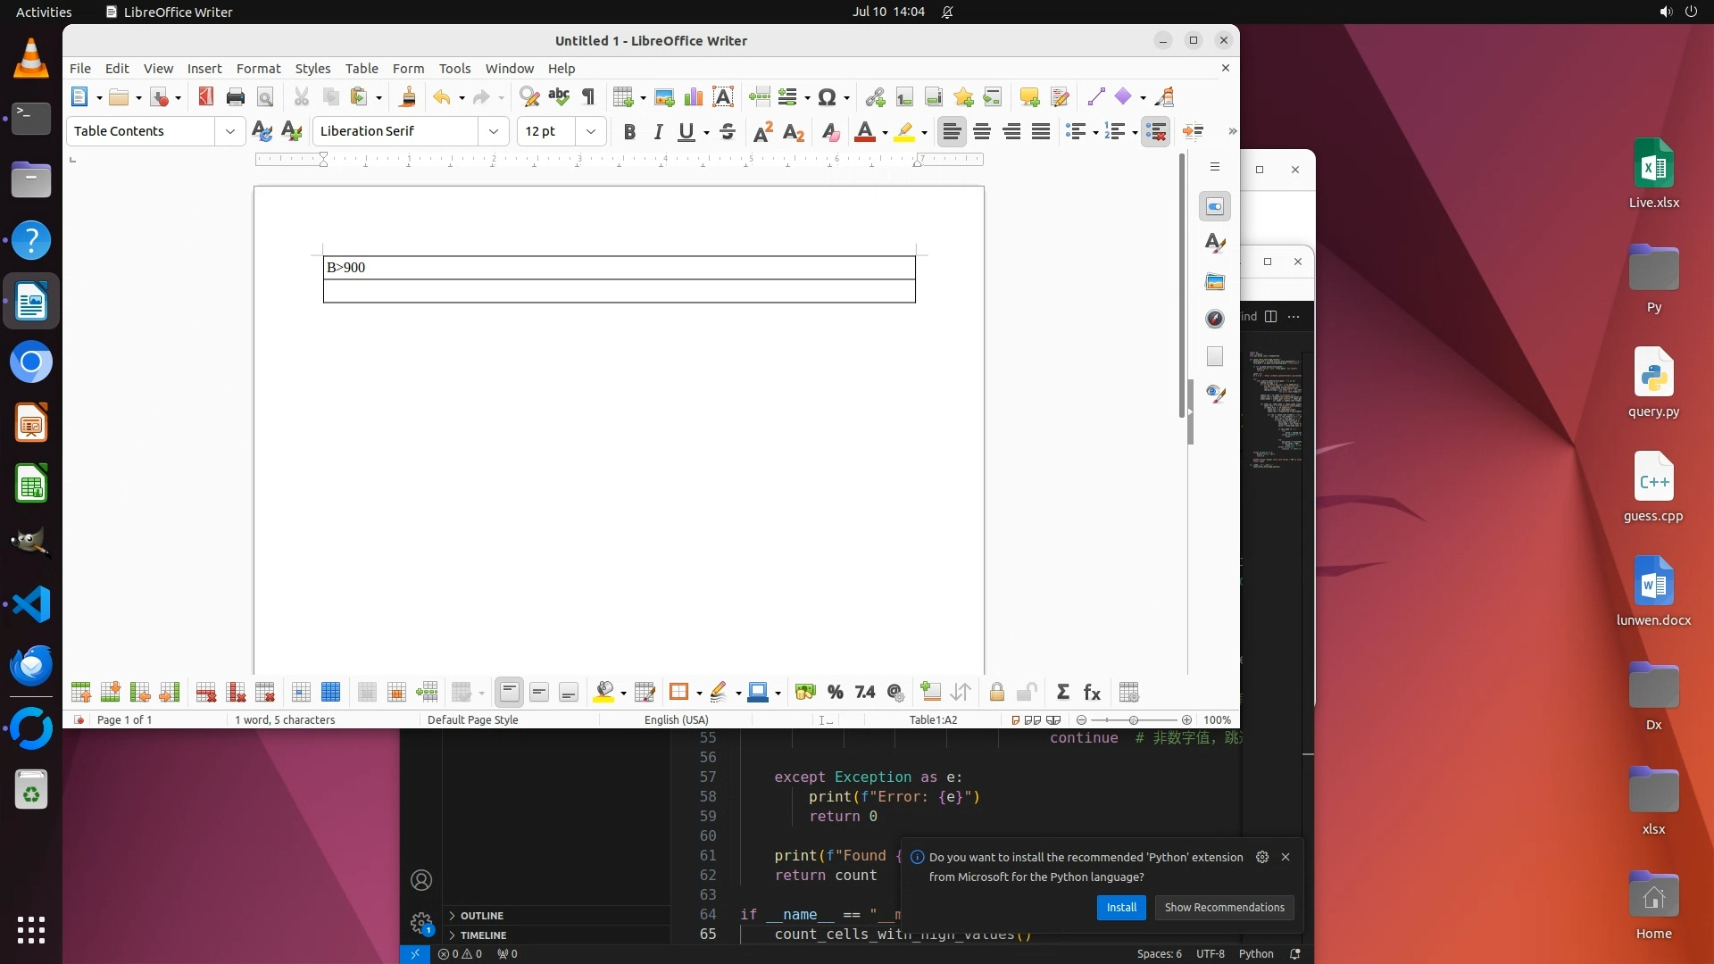Open the Table menu
Screen dimensions: 1714x964
[362, 69]
